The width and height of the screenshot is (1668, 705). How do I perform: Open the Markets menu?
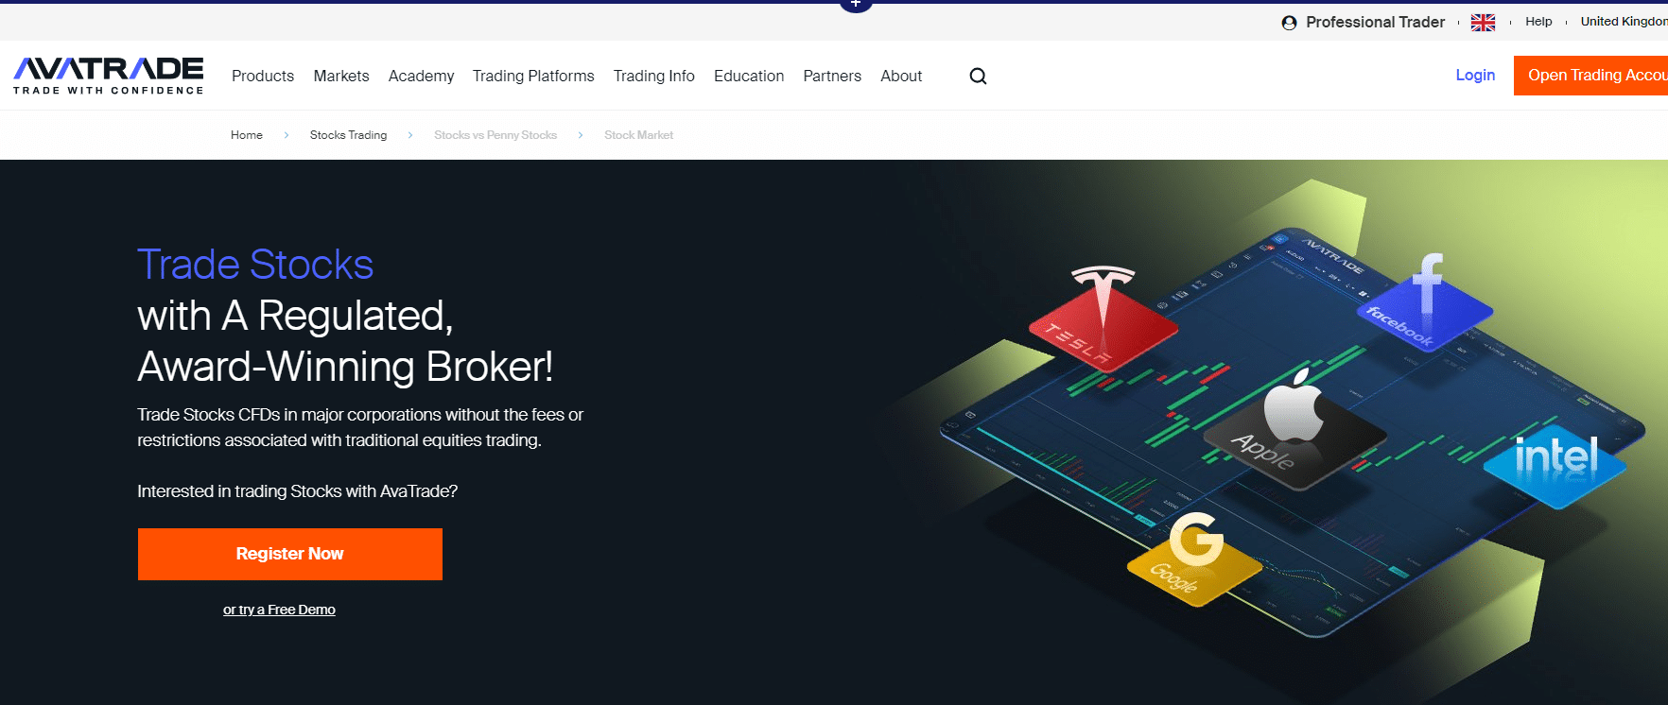point(341,76)
